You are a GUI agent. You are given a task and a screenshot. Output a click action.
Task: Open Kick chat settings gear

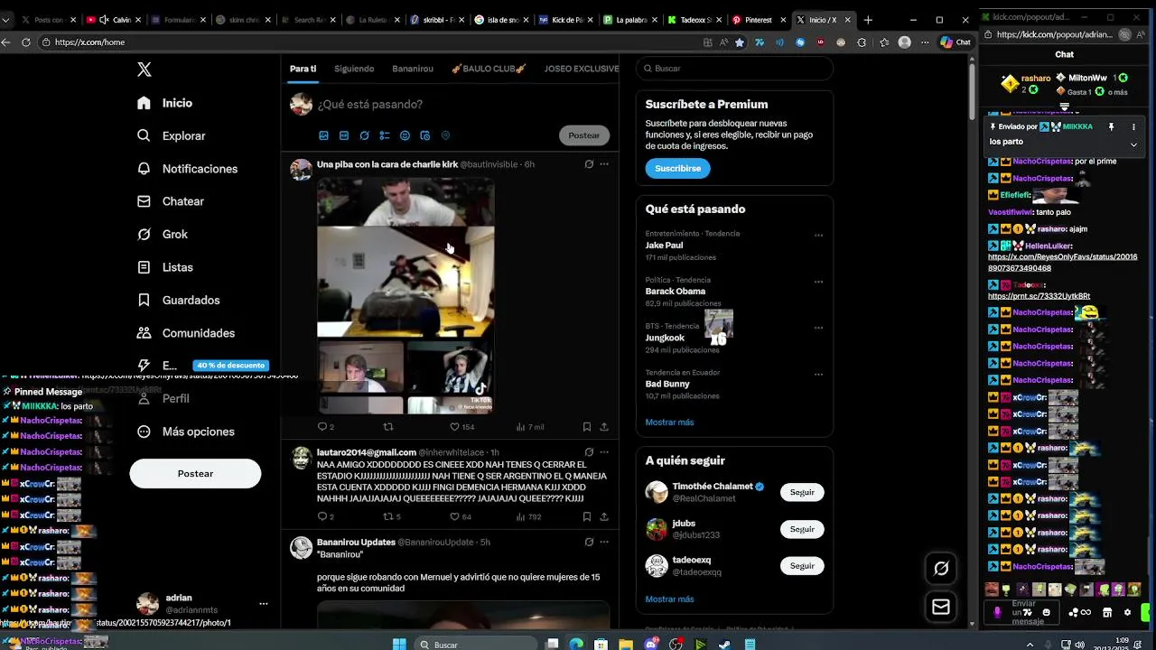[x=1127, y=612]
